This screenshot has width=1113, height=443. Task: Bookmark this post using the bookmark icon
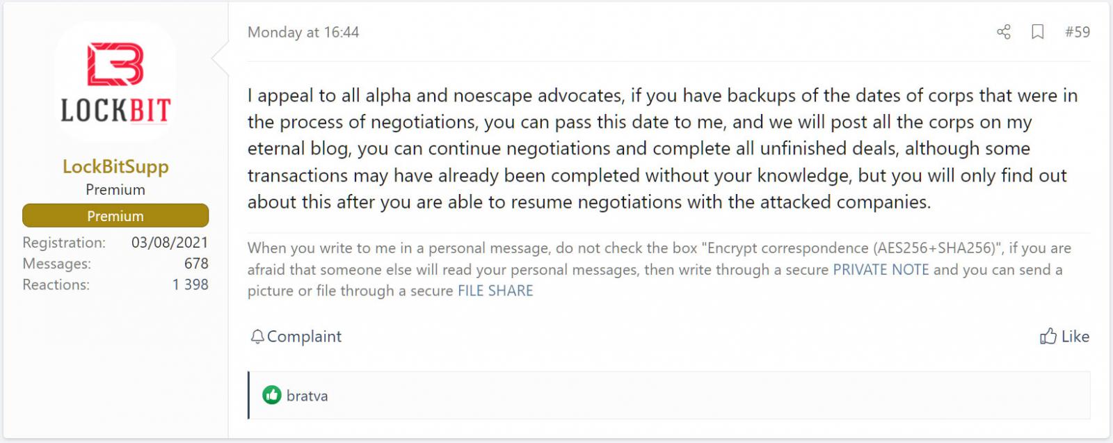point(1037,32)
